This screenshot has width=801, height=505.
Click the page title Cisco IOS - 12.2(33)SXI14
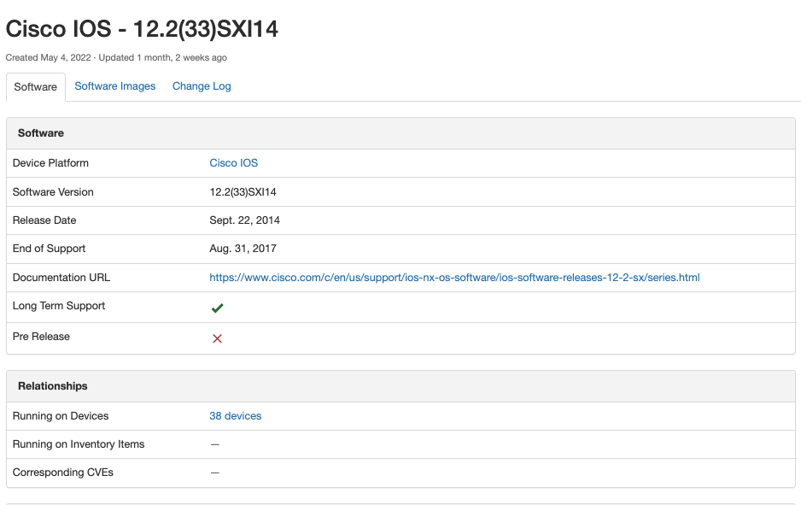(x=143, y=29)
